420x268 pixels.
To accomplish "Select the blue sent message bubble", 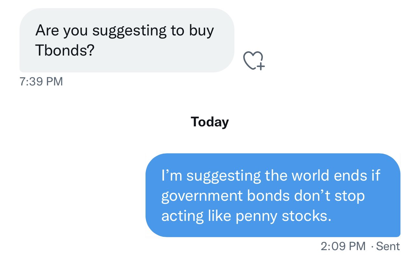I will (273, 195).
